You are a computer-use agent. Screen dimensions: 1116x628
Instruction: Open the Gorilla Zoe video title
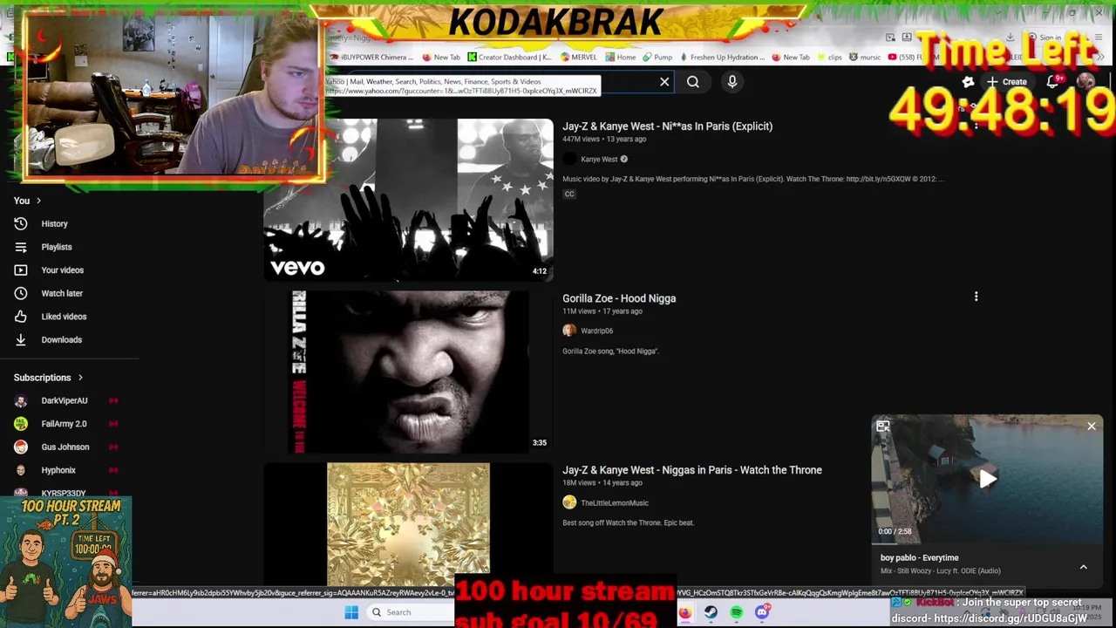[619, 298]
